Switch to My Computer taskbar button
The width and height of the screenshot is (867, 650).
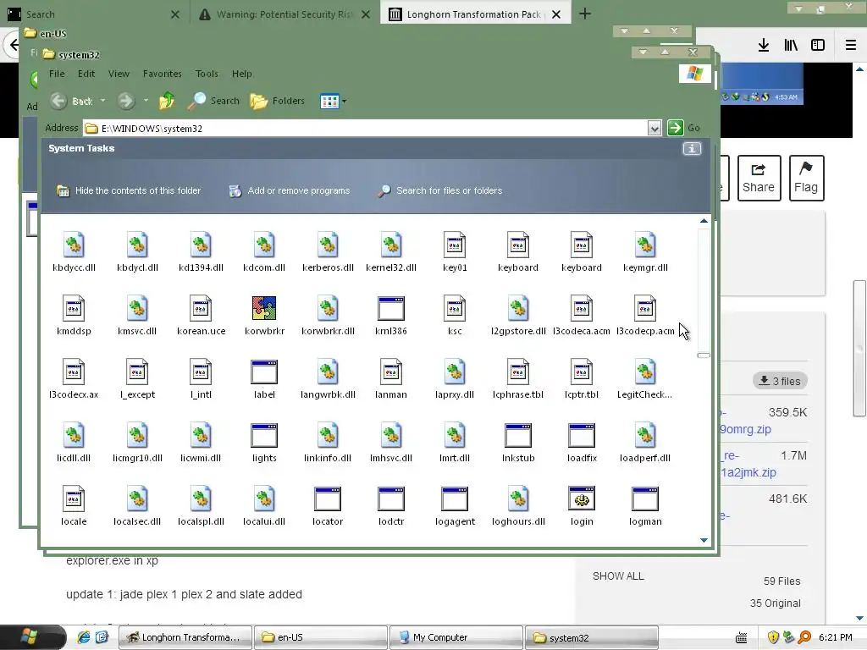tap(456, 637)
